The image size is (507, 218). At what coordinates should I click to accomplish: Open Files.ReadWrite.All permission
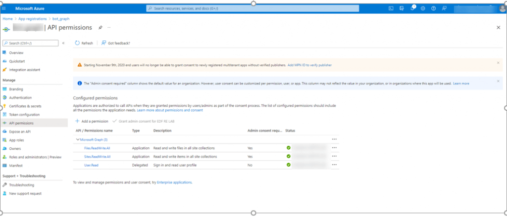[x=98, y=148]
